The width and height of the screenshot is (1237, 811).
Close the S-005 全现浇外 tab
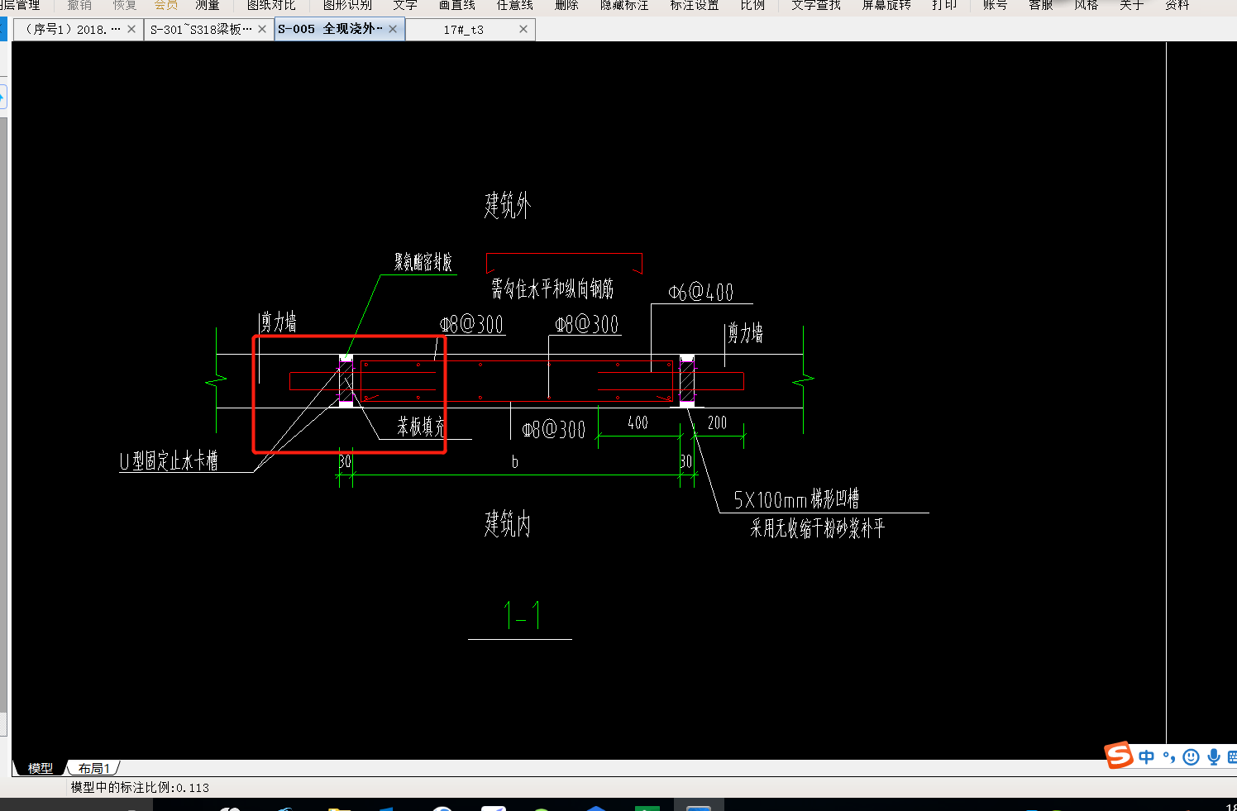point(393,29)
